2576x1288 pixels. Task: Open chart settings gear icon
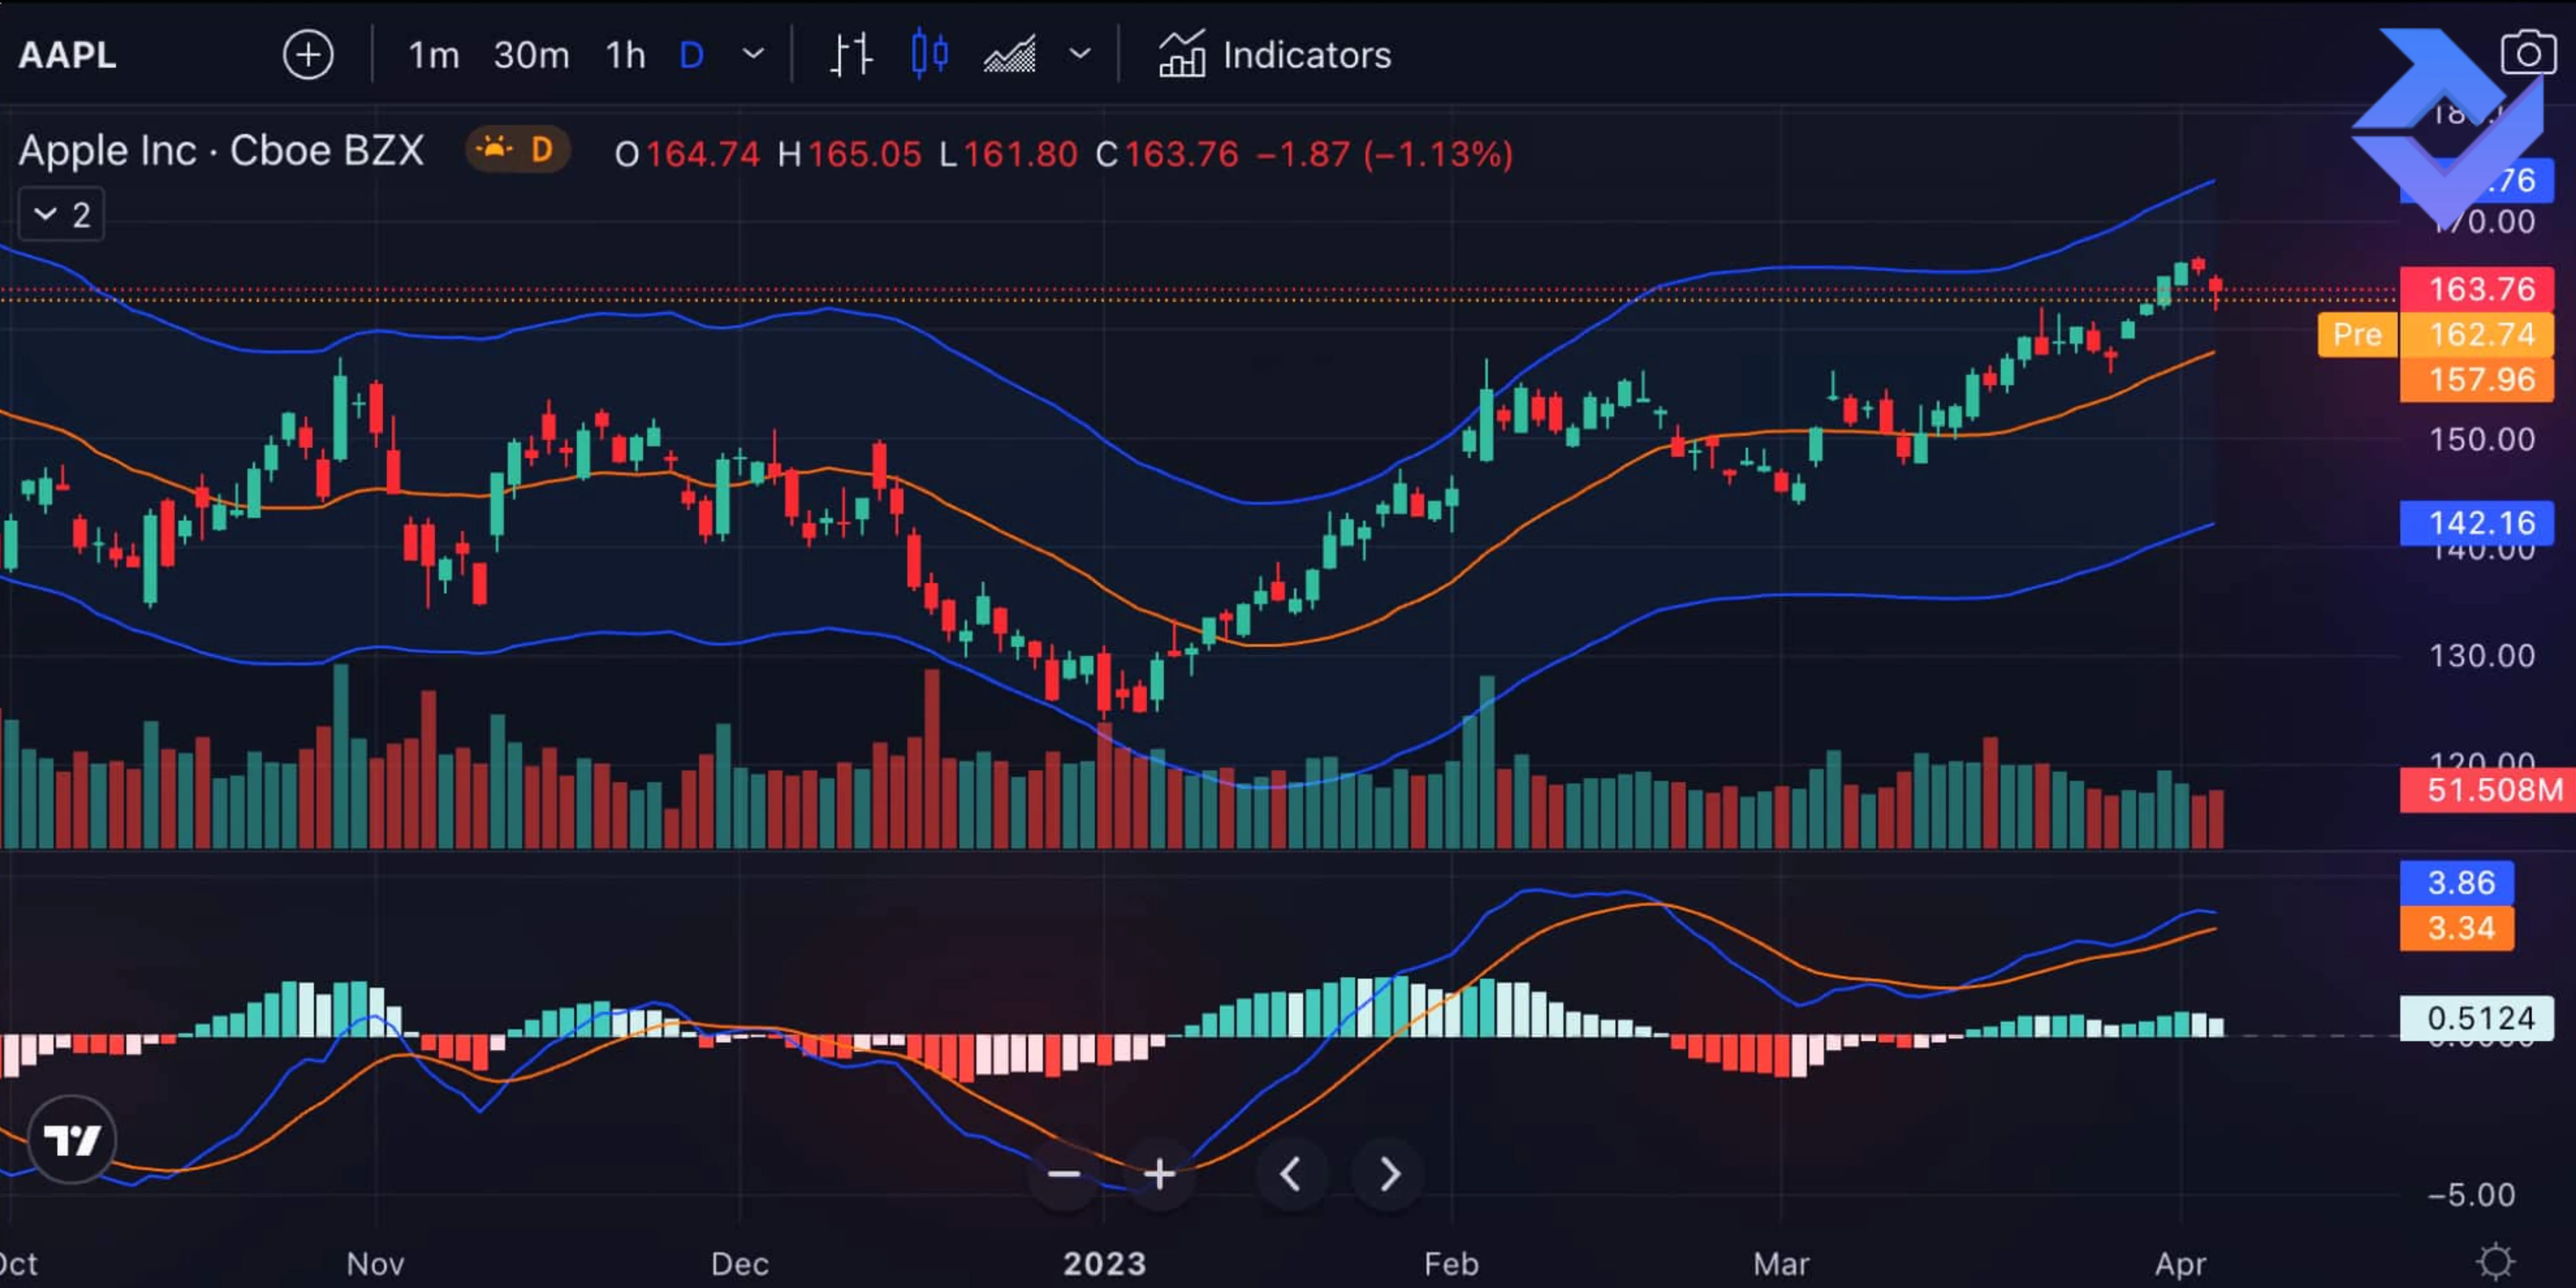click(2496, 1261)
